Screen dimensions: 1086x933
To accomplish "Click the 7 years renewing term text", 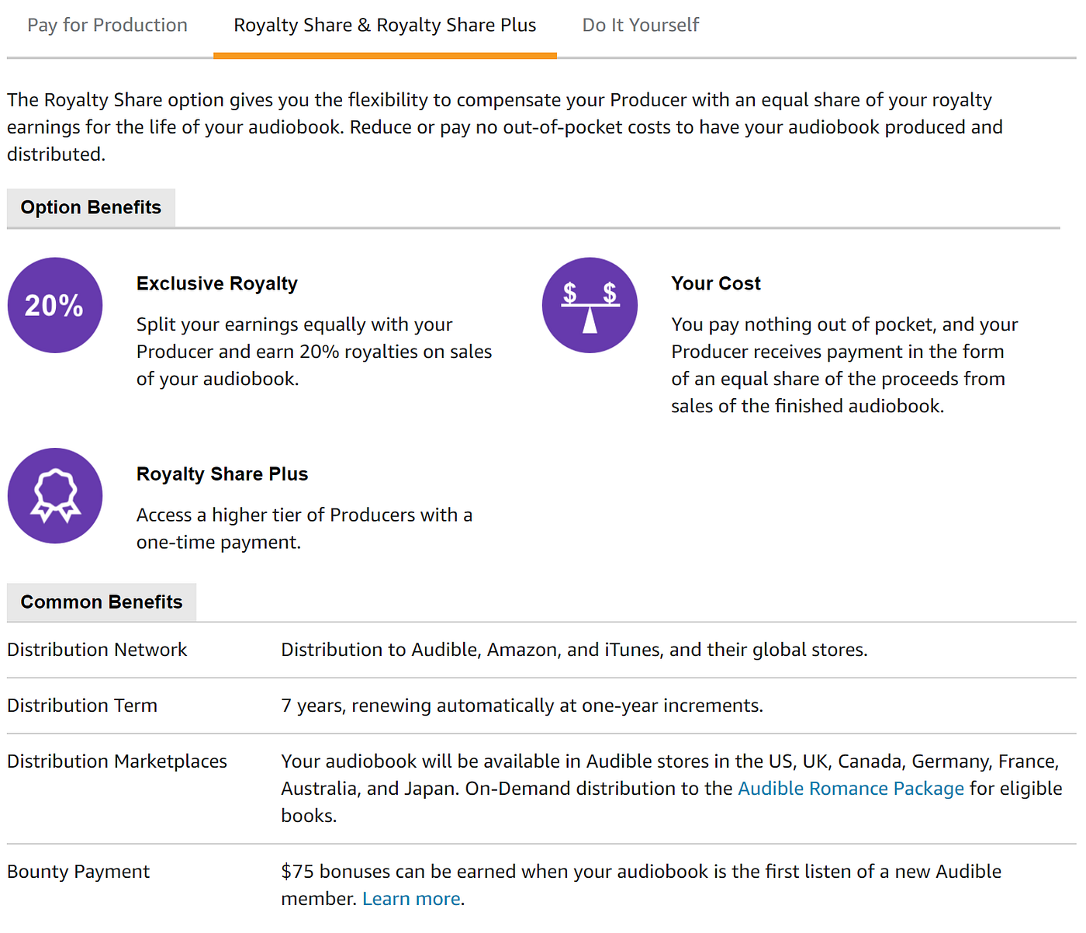I will (522, 706).
